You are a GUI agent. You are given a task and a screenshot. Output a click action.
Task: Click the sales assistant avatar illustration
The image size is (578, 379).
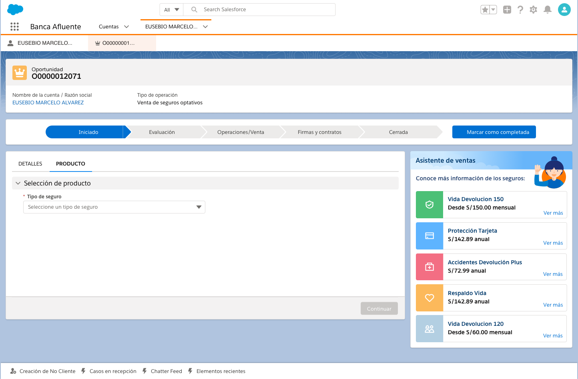[x=551, y=172]
